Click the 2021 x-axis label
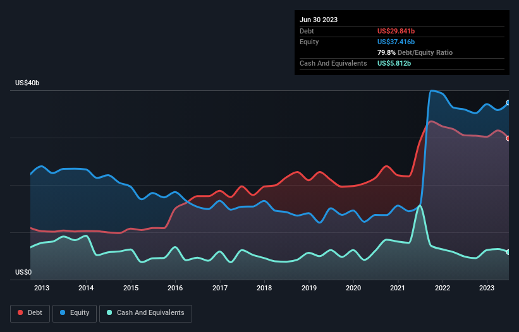Viewport: 519px width, 332px height. pyautogui.click(x=398, y=288)
